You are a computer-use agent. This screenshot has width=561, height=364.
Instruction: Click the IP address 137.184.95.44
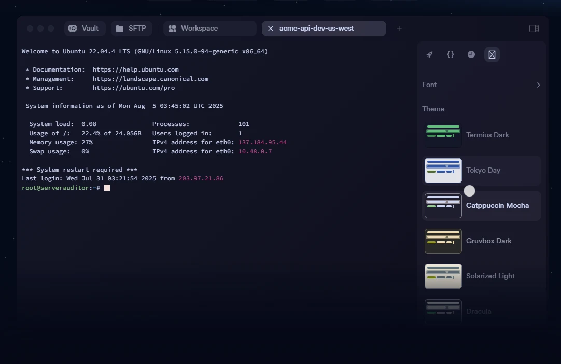click(262, 142)
